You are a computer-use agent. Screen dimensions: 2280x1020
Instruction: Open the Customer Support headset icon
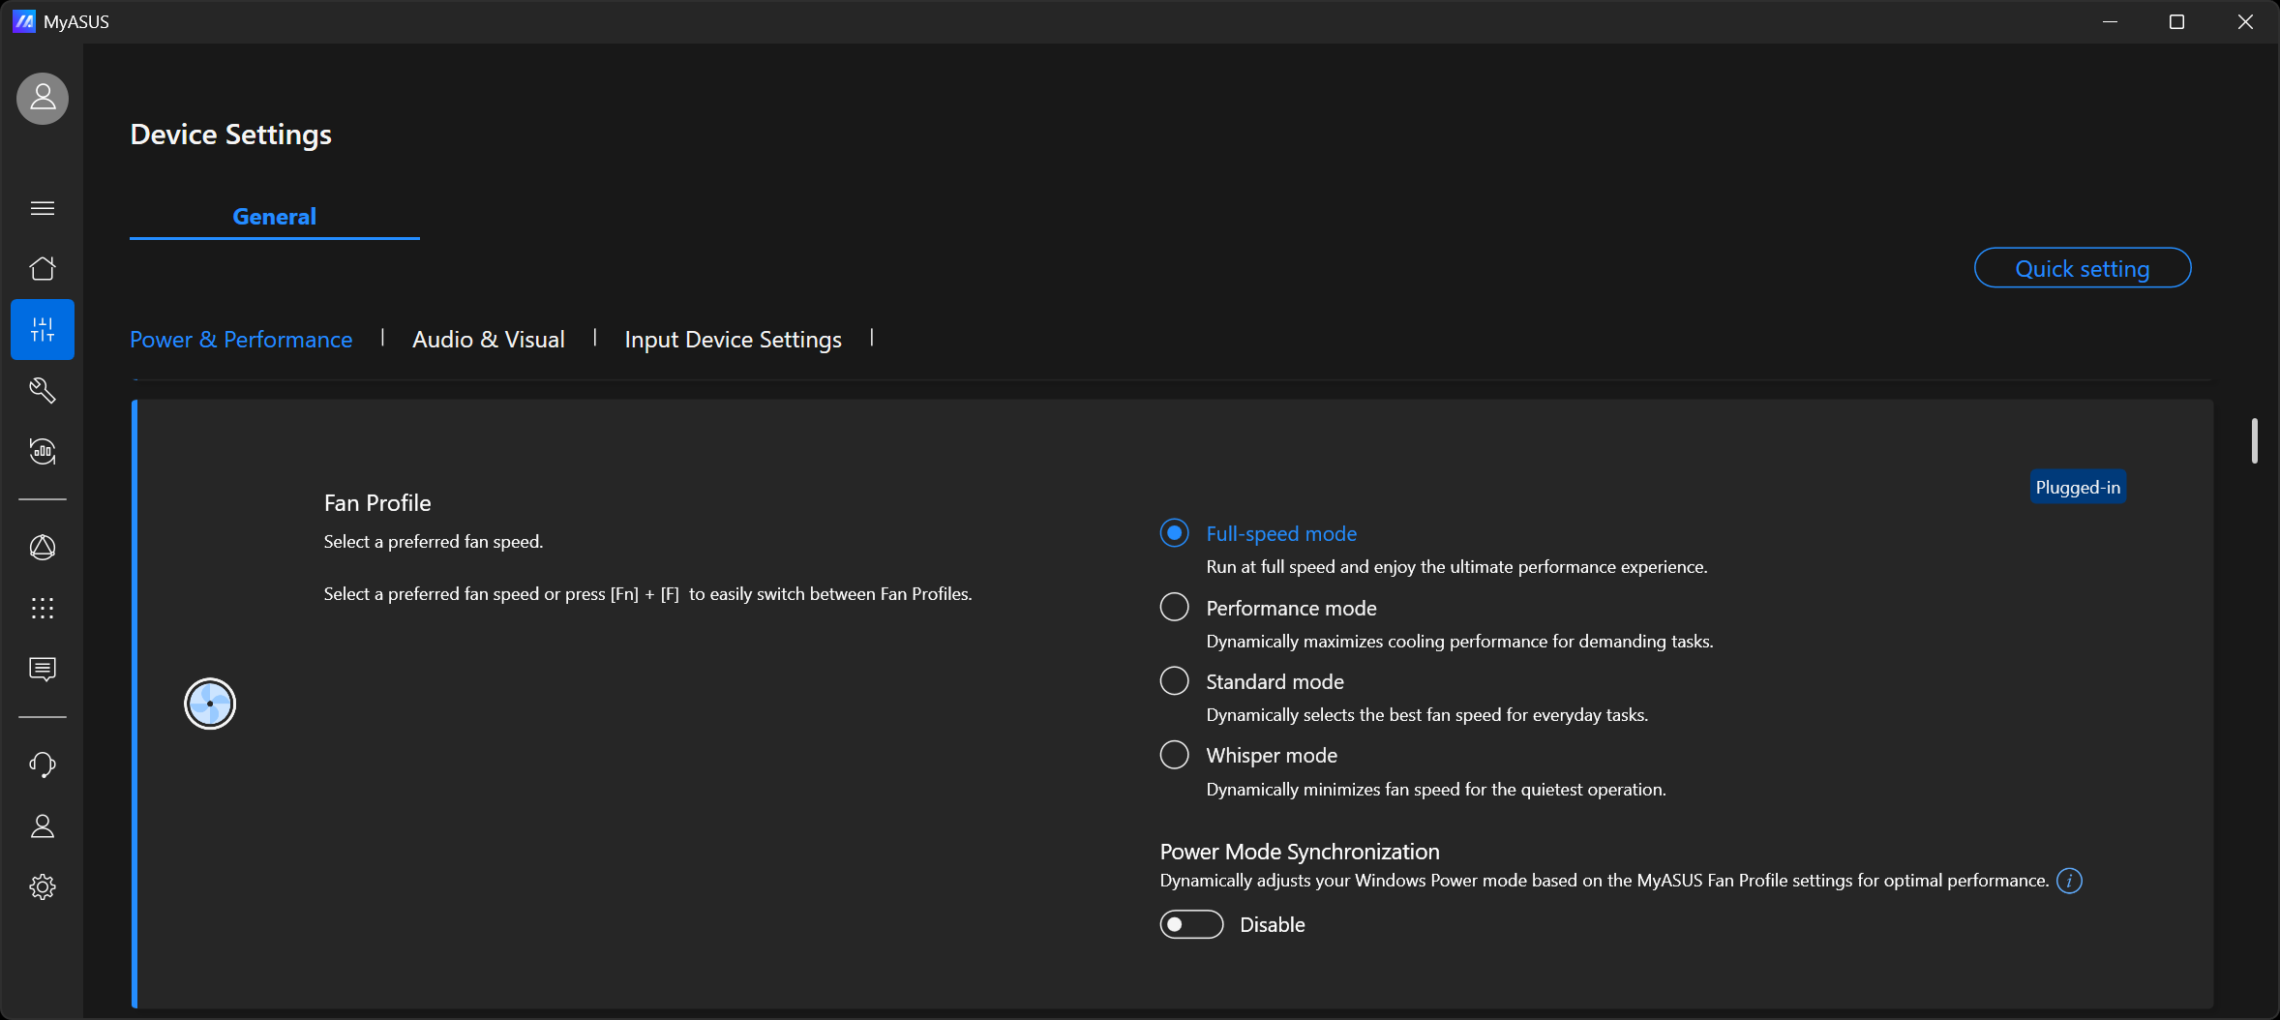coord(43,765)
